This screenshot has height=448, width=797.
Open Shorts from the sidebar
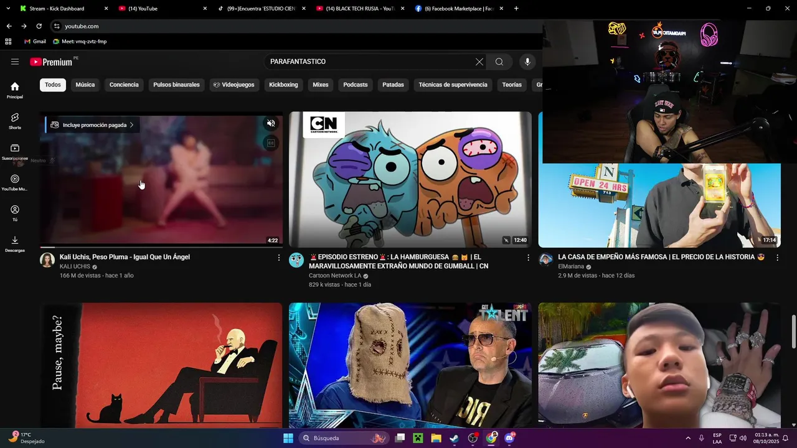click(15, 121)
